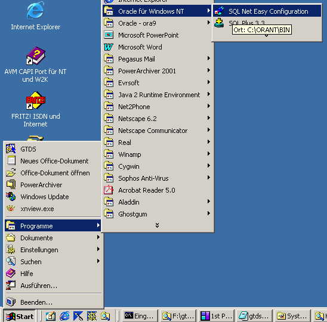
Task: Open AVM CAPI Port help book icon
Action: tap(35, 55)
